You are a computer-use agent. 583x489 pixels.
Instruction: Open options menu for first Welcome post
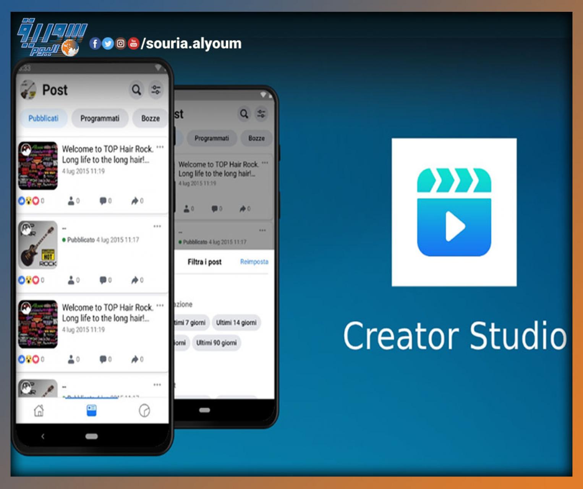(160, 147)
